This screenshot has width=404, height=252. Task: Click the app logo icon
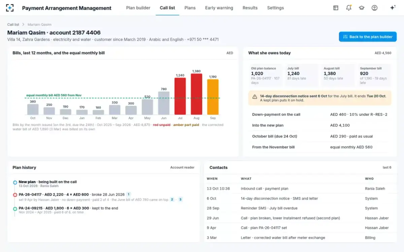(x=10, y=8)
